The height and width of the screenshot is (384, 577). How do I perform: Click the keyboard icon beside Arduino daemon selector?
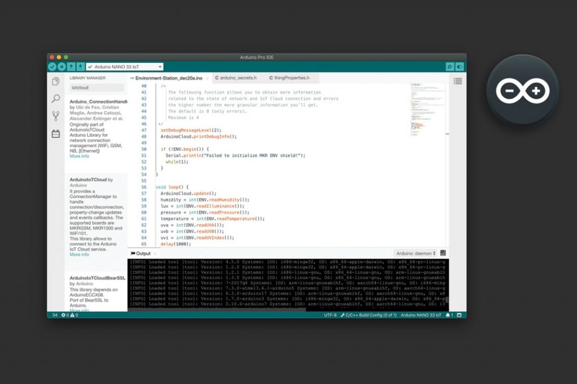click(x=443, y=253)
